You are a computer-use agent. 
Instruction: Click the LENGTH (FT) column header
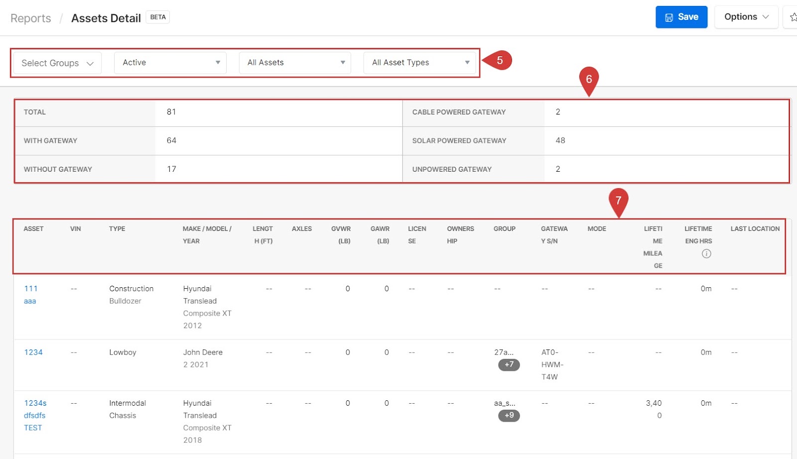(x=263, y=235)
